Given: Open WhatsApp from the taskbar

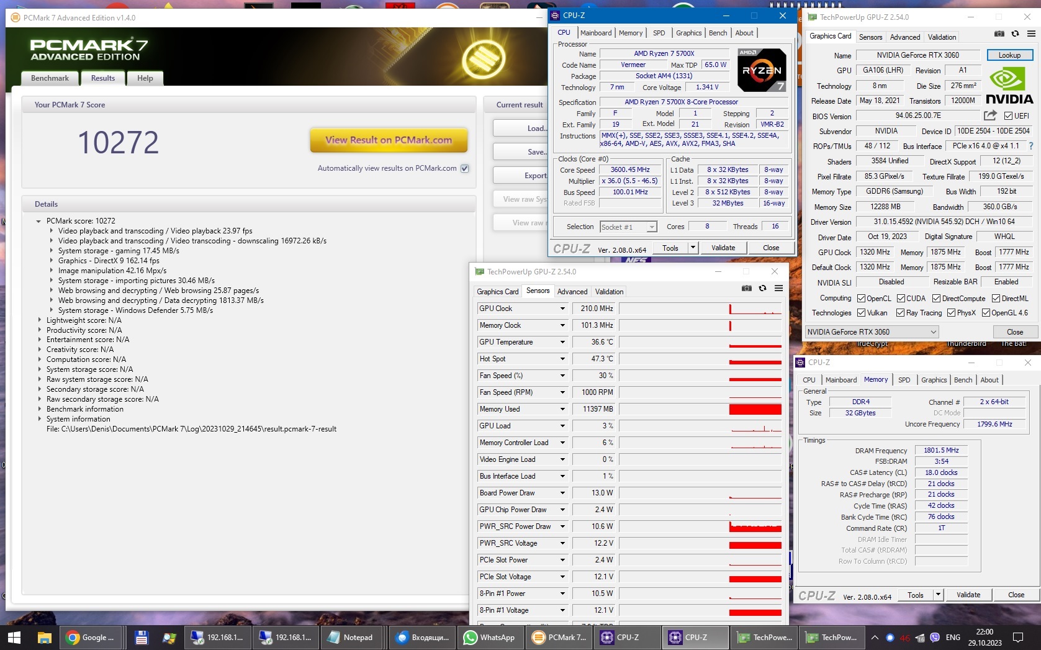Looking at the screenshot, I should [489, 637].
